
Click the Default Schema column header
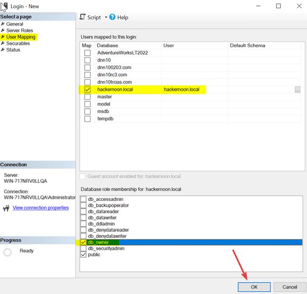click(x=264, y=45)
